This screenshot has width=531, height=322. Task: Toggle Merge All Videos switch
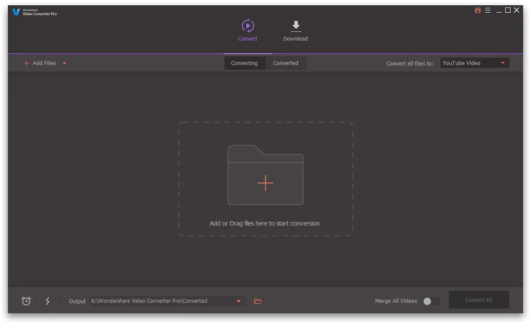pyautogui.click(x=431, y=301)
